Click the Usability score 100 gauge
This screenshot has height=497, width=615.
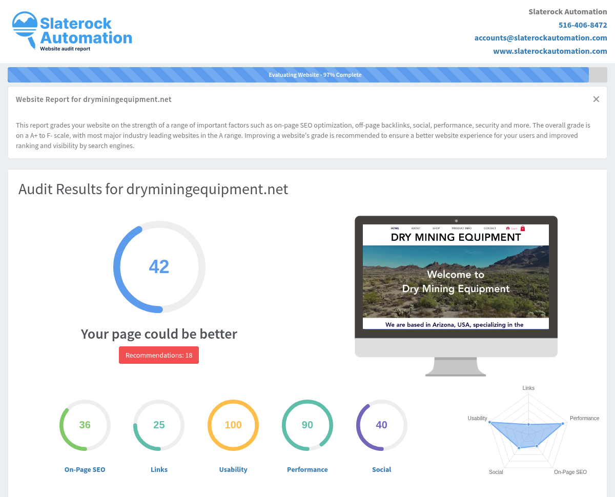[x=233, y=425]
